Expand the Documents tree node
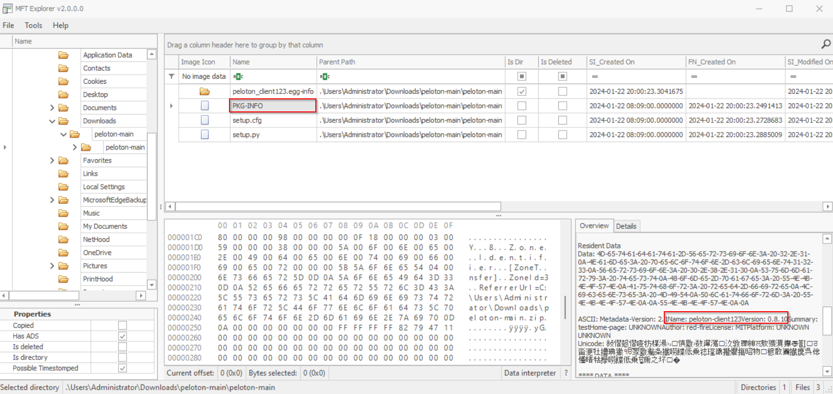The height and width of the screenshot is (394, 833). [x=52, y=107]
